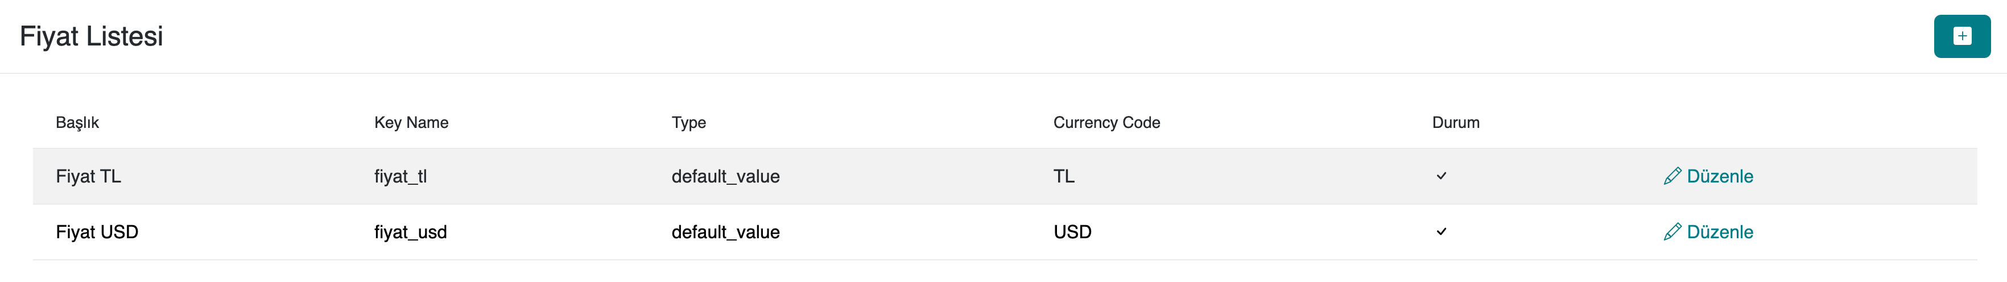Open Düzenle link for Fiyat TL
The width and height of the screenshot is (2007, 282).
click(1719, 177)
